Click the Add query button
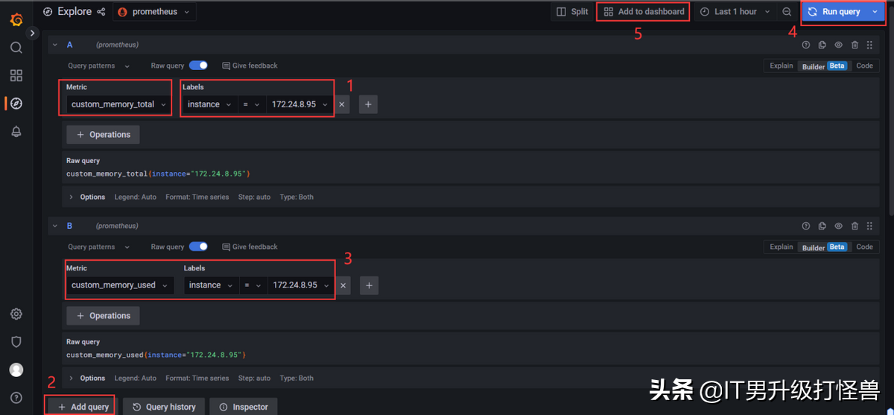This screenshot has width=894, height=415. click(x=83, y=407)
